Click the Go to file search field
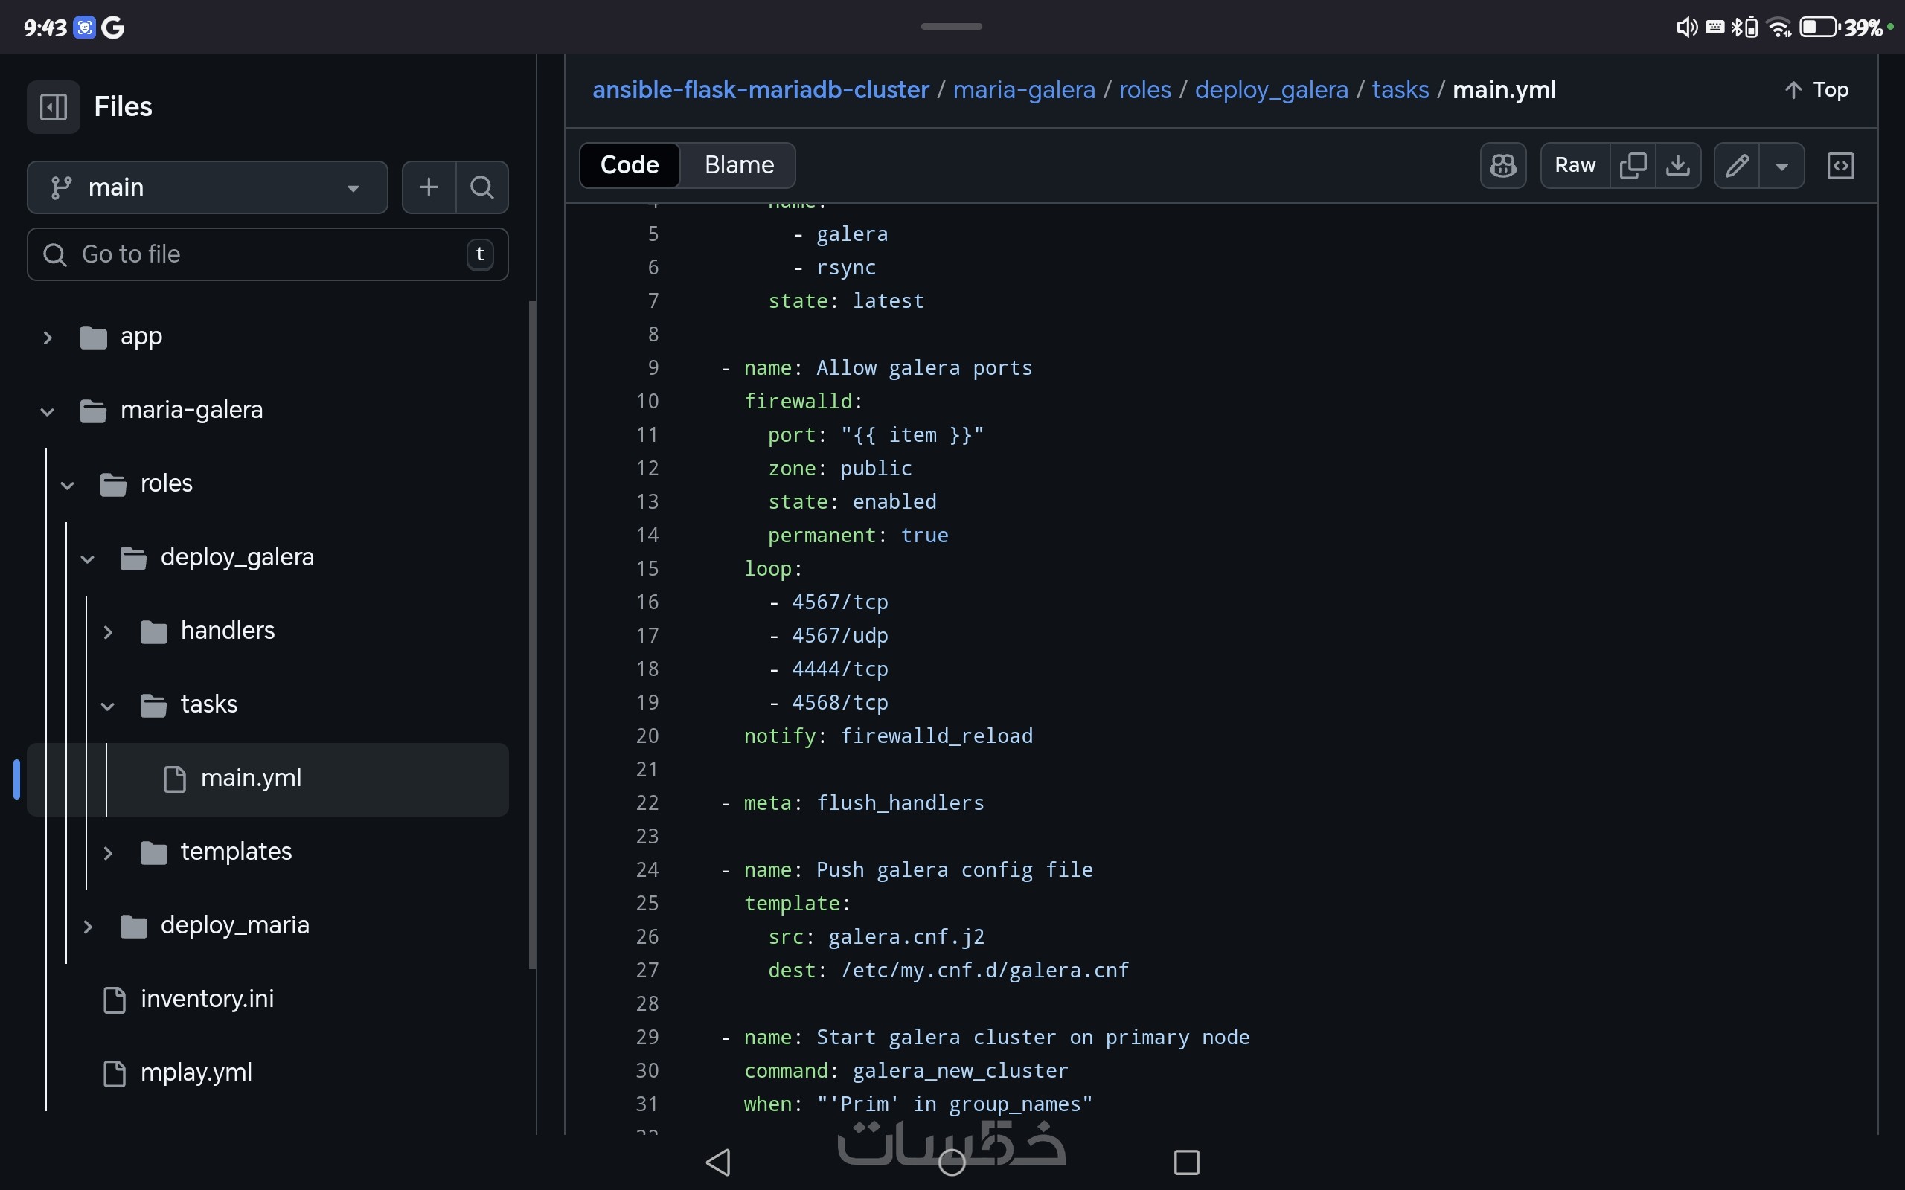 point(268,254)
